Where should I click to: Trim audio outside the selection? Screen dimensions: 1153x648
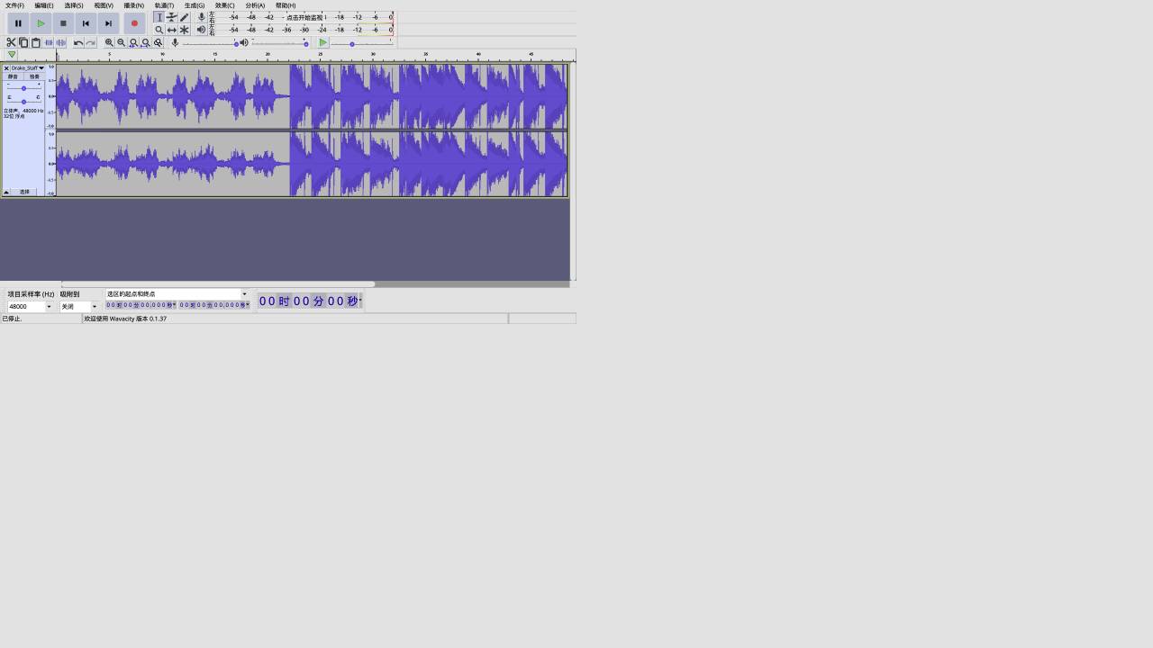49,42
